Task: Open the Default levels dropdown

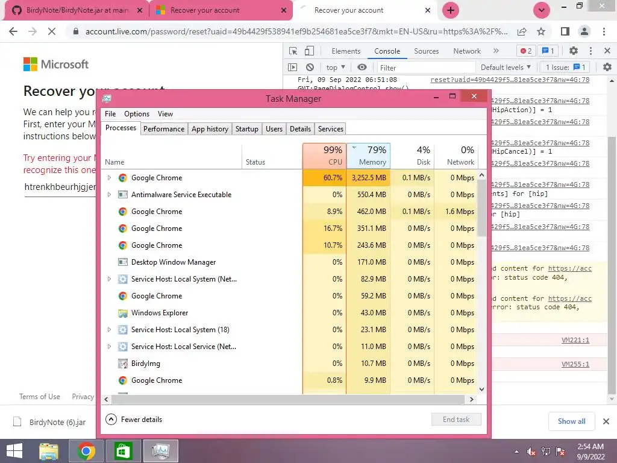Action: click(x=506, y=68)
